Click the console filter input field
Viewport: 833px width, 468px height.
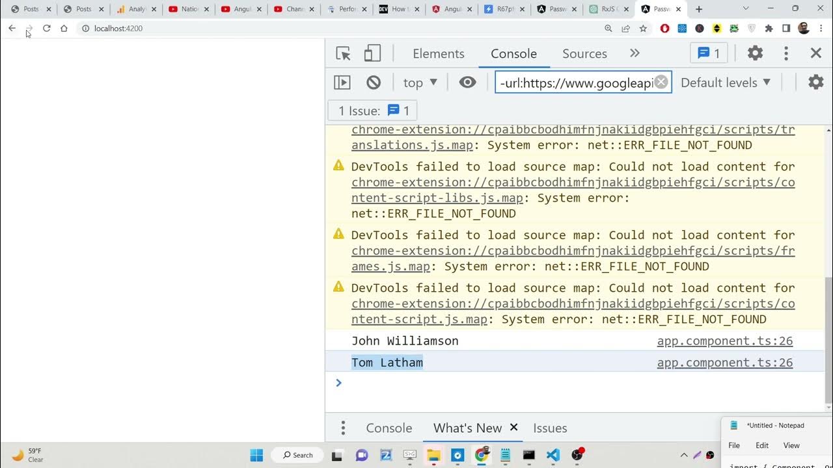[x=576, y=83]
